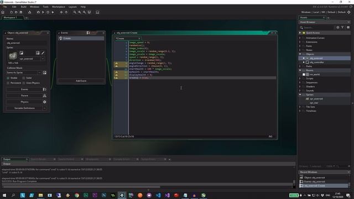Clean the project cache icon

[x=53, y=12]
